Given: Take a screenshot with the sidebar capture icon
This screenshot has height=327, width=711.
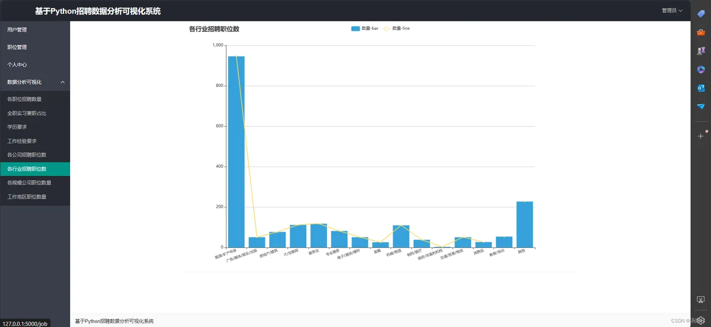Looking at the screenshot, I should coord(701,300).
